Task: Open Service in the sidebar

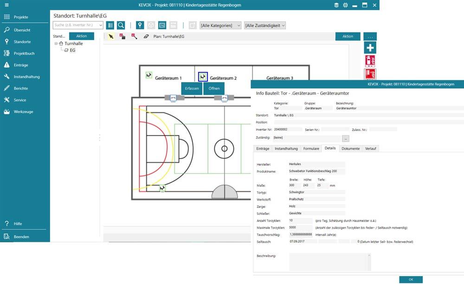Action: [x=20, y=100]
